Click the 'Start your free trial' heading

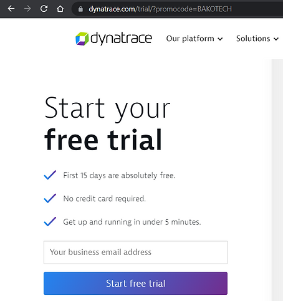(107, 123)
